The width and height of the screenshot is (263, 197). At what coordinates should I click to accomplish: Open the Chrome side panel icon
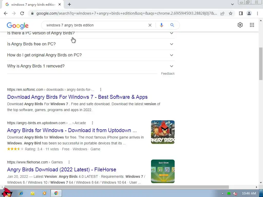[x=241, y=13]
